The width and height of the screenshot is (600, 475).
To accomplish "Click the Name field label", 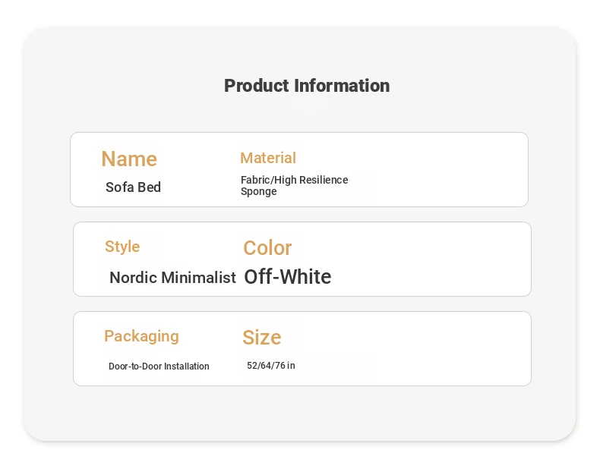I will tap(129, 159).
